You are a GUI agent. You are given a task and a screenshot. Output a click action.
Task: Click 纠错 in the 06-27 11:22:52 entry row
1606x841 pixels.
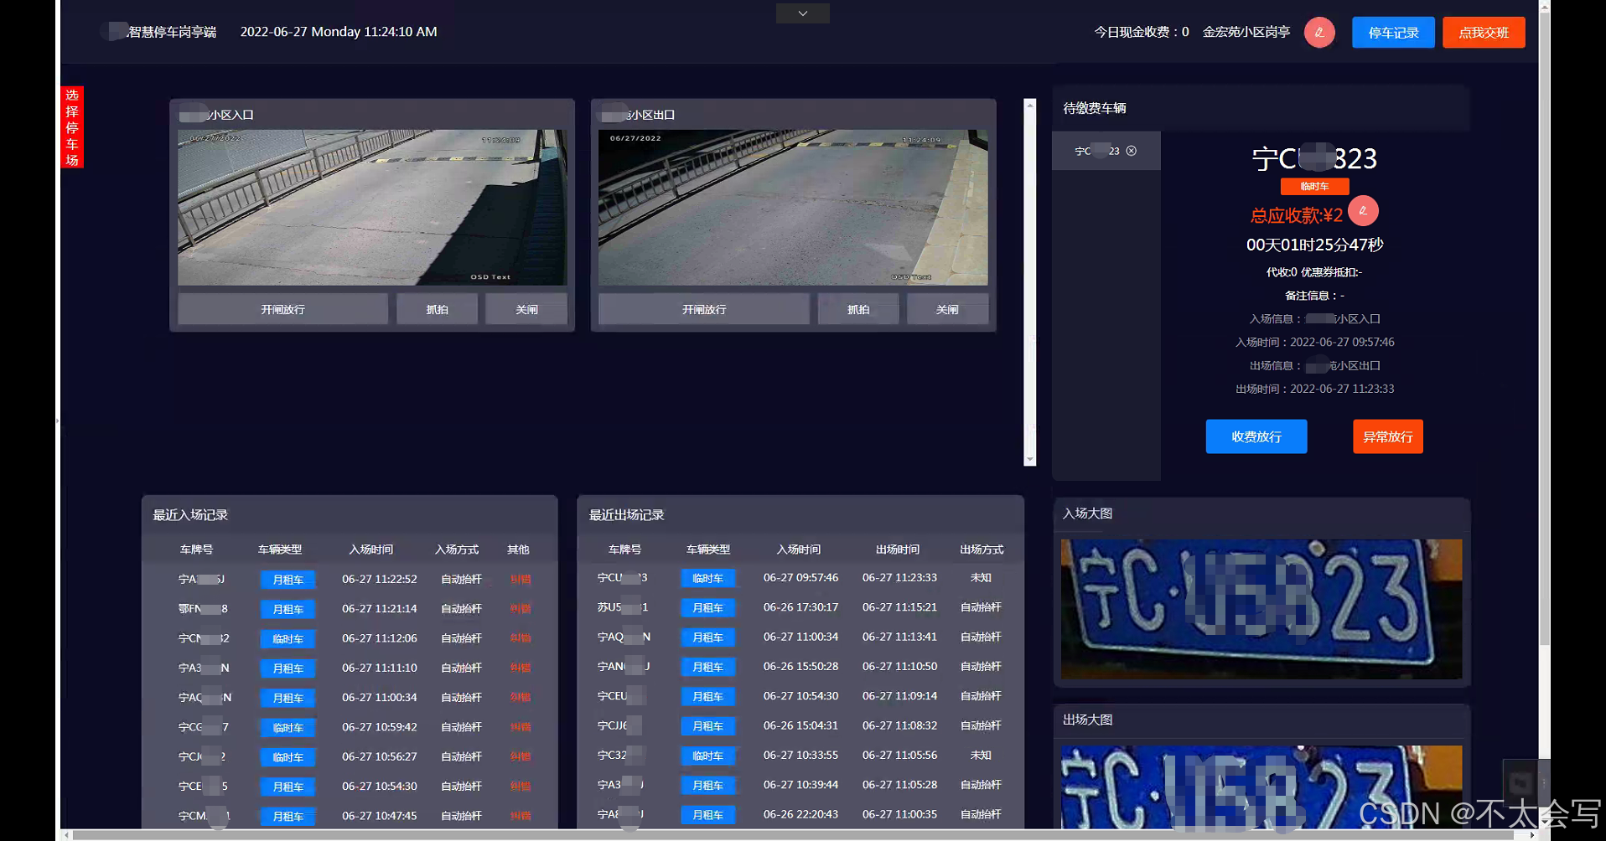click(x=521, y=579)
